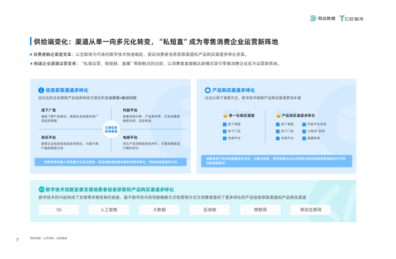Click the subtitle 由过去的主动获取产品信息
Screen dimensions: 396x259
coord(88,98)
